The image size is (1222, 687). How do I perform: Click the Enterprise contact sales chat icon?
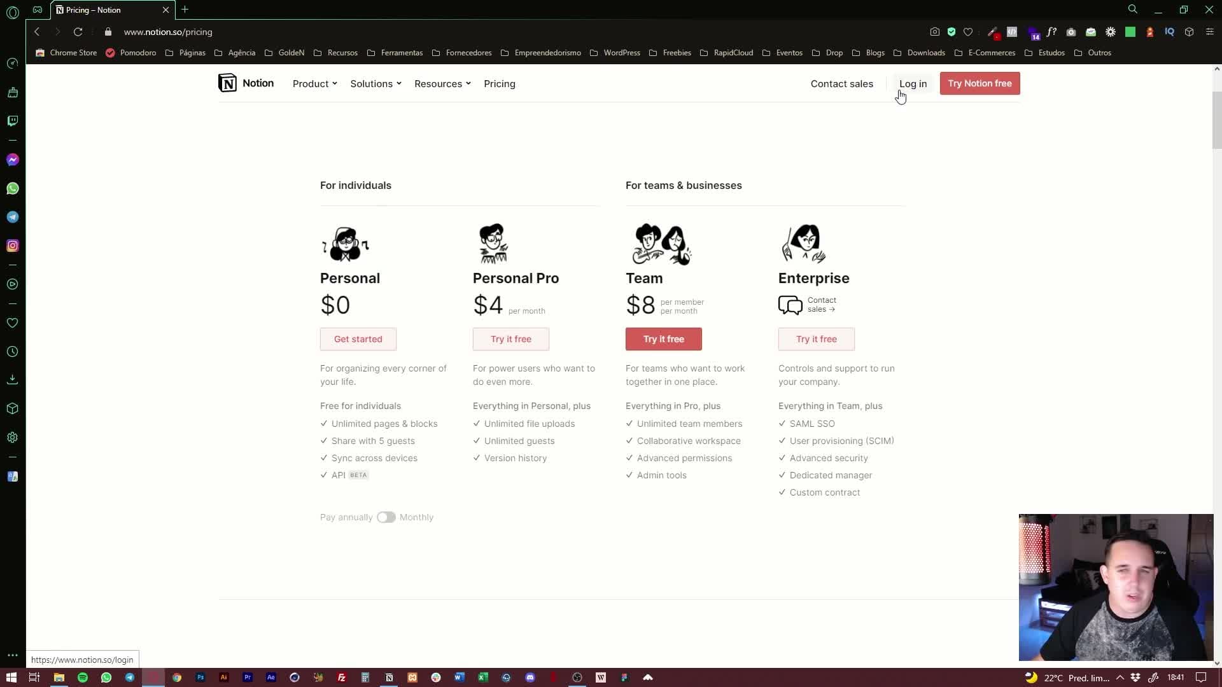tap(790, 305)
